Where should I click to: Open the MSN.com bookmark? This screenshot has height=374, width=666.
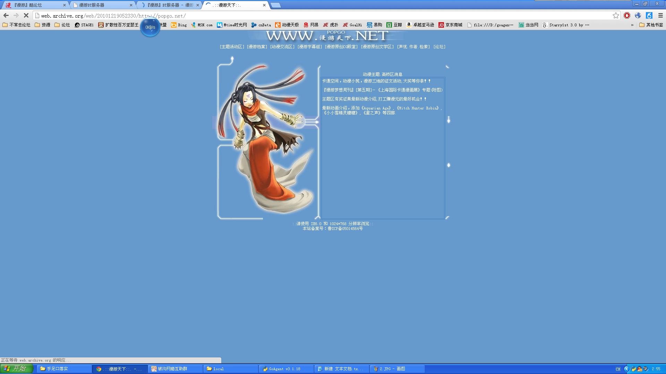[x=202, y=25]
